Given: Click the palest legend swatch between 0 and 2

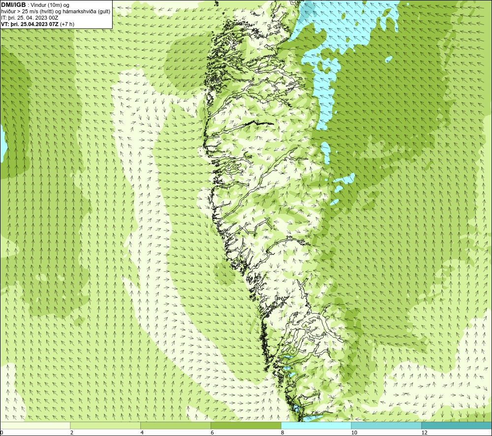Looking at the screenshot, I should click(x=35, y=425).
